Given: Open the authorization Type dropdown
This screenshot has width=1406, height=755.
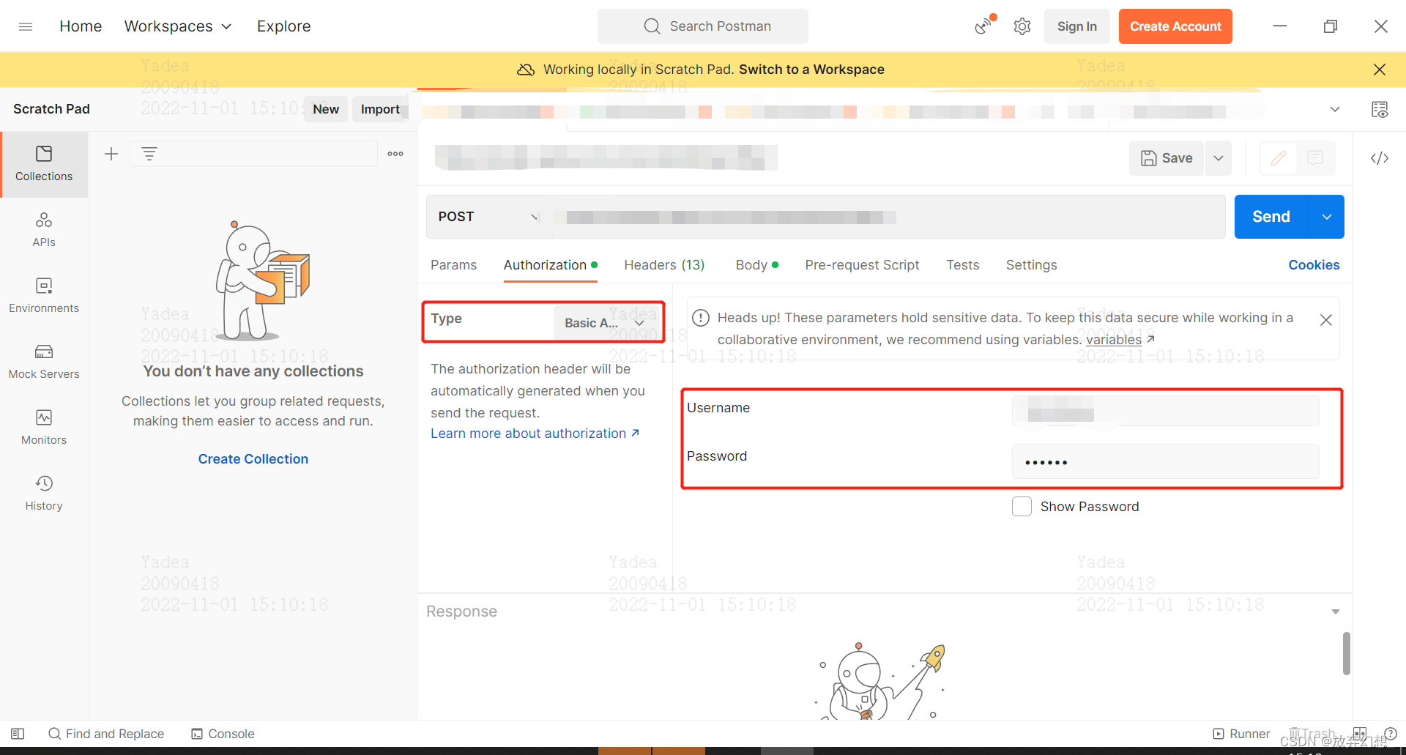Looking at the screenshot, I should [x=605, y=323].
